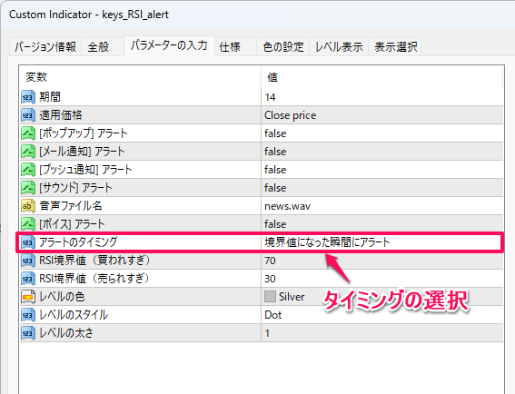Click the boolean icon for [メール通知] アラート
This screenshot has height=394, width=515.
pyautogui.click(x=28, y=152)
